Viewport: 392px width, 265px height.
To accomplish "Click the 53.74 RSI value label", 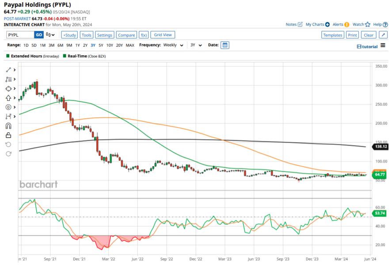I will point(380,213).
